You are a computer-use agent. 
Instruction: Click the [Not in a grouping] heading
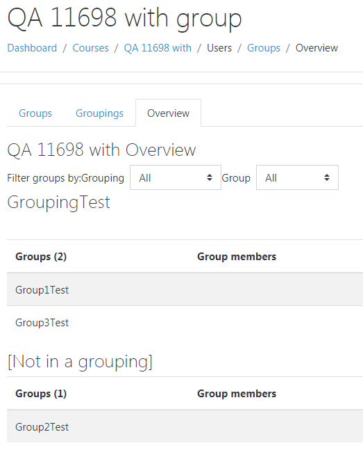pyautogui.click(x=80, y=362)
